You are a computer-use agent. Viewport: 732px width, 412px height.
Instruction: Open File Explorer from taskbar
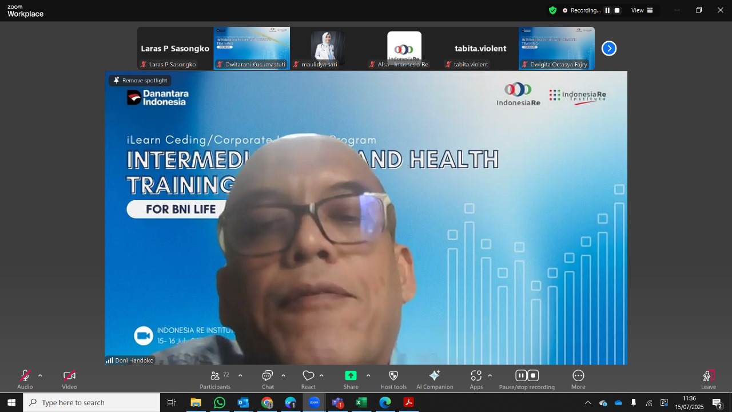[x=196, y=403]
